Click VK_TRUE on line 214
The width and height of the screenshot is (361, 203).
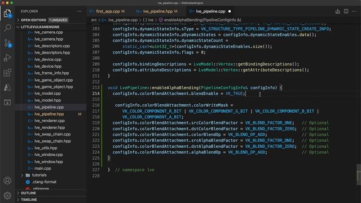(x=234, y=94)
